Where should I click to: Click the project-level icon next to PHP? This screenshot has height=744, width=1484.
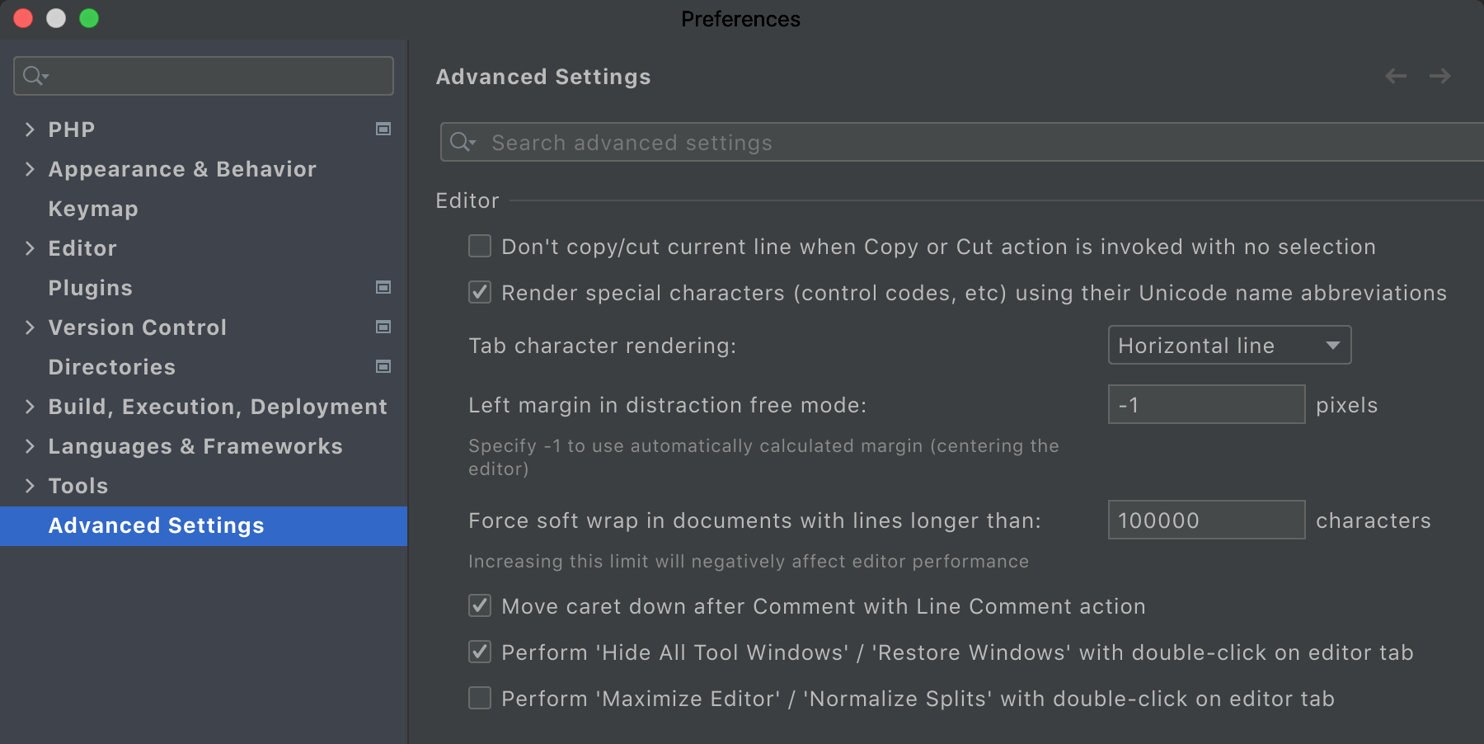click(x=383, y=129)
